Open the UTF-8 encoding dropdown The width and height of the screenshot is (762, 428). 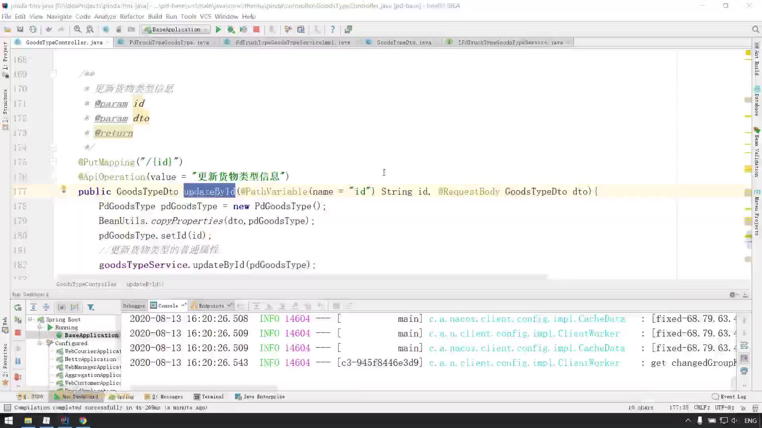(x=724, y=407)
